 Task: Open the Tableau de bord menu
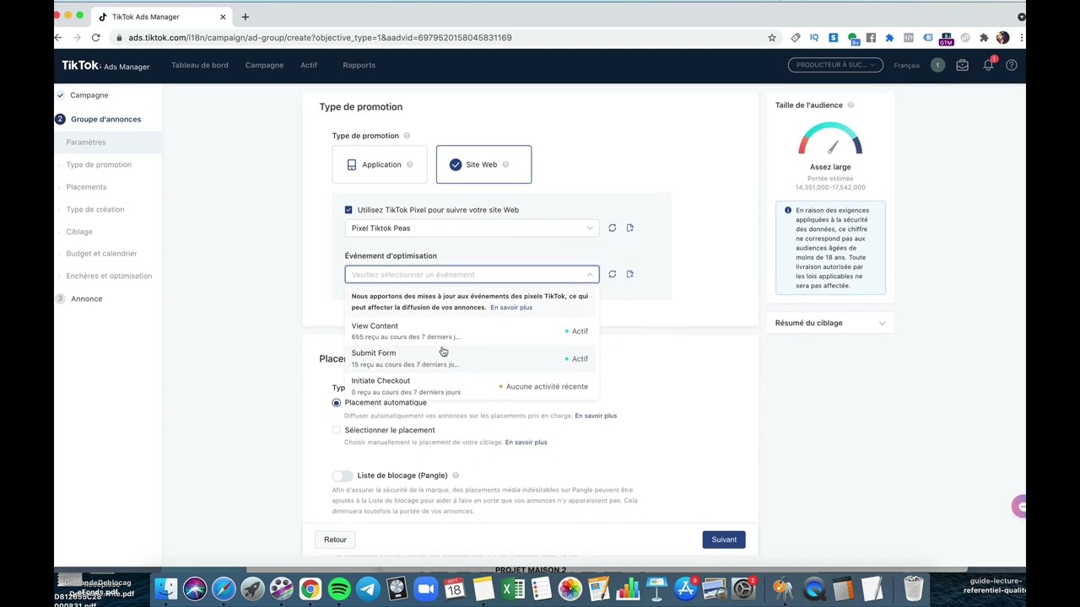click(x=200, y=65)
